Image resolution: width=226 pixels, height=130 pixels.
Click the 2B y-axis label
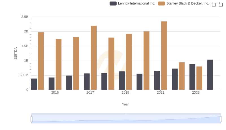coord(26,31)
